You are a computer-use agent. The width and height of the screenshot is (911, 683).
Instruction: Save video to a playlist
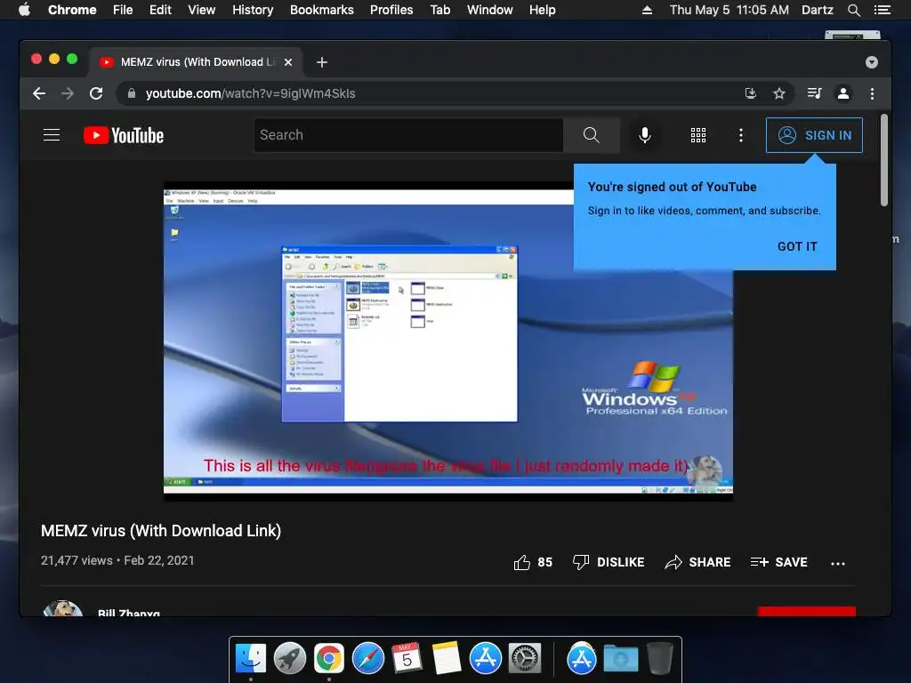(778, 562)
